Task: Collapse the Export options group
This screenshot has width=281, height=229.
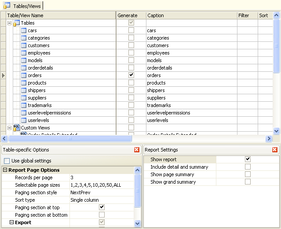Action: coord(11,222)
